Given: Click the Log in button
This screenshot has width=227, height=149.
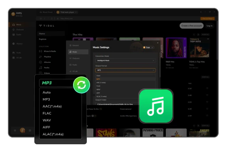Looking at the screenshot, I should [x=209, y=26].
